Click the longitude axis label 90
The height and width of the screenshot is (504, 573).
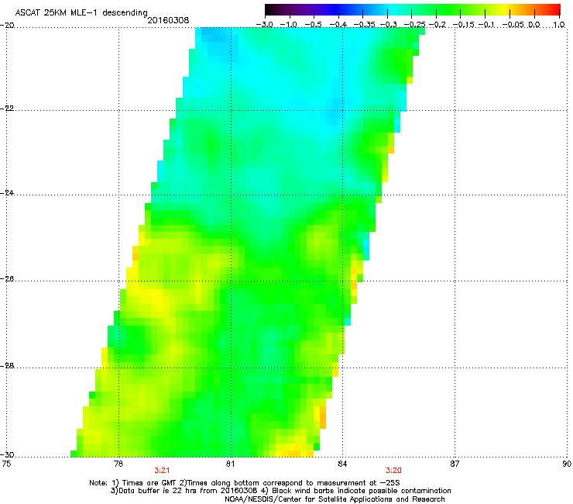pyautogui.click(x=567, y=464)
